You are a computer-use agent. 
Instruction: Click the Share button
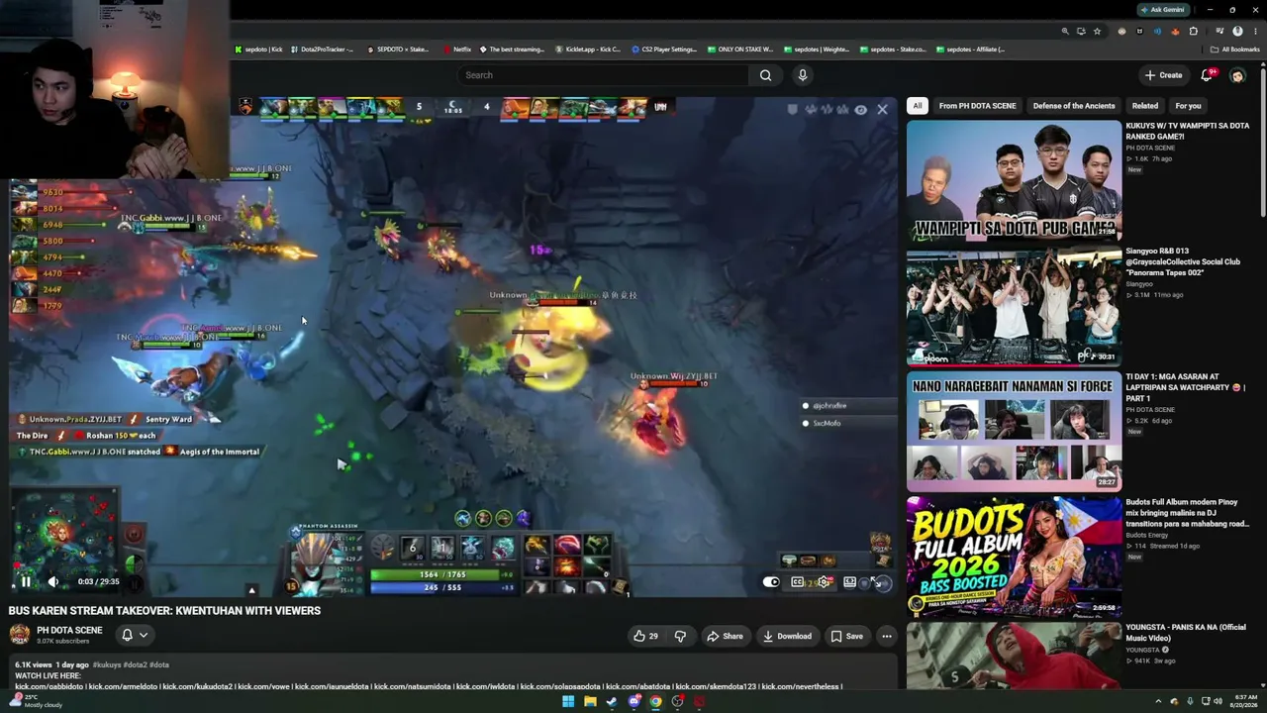tap(725, 636)
